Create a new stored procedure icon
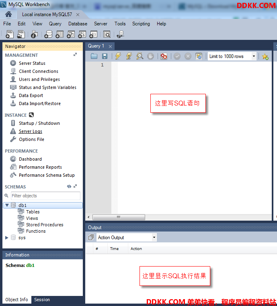Image resolution: width=277 pixels, height=306 pixels. [x=82, y=34]
